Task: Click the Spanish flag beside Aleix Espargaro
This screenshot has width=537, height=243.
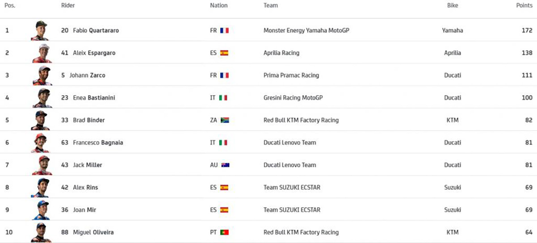Action: point(224,53)
